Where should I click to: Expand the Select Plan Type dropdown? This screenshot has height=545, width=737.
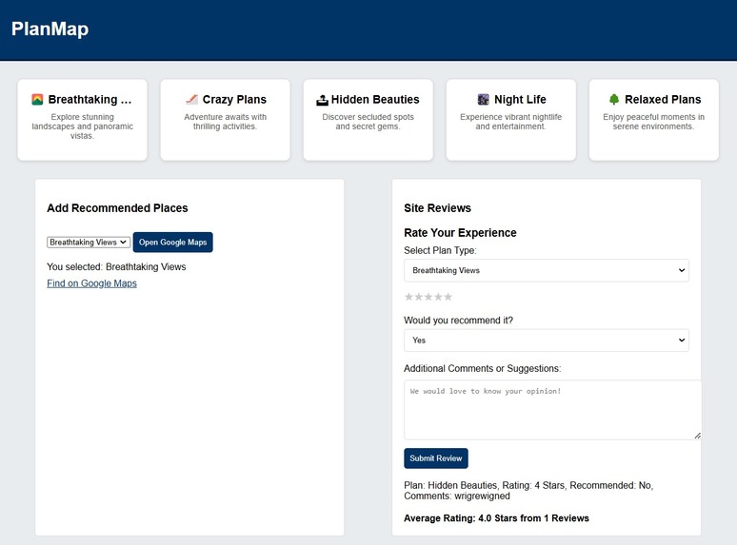click(x=547, y=270)
